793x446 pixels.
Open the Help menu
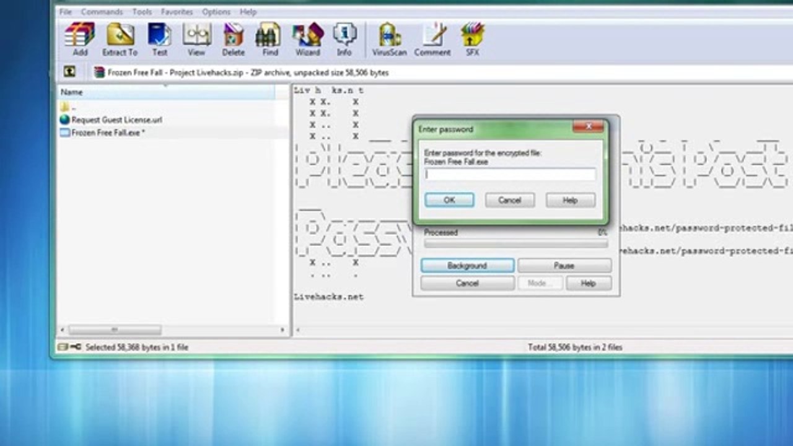(x=248, y=12)
